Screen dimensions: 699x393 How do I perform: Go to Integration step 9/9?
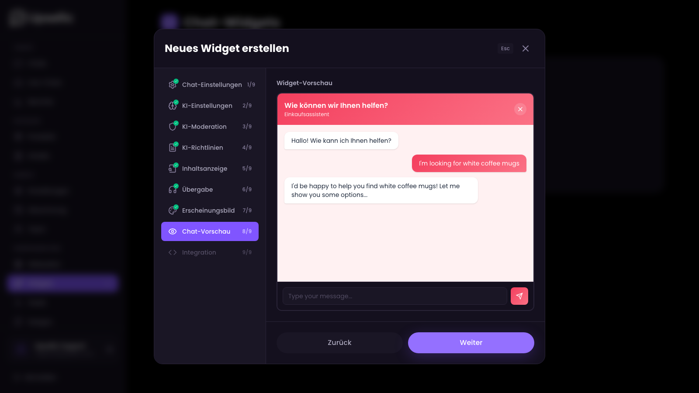point(199,252)
